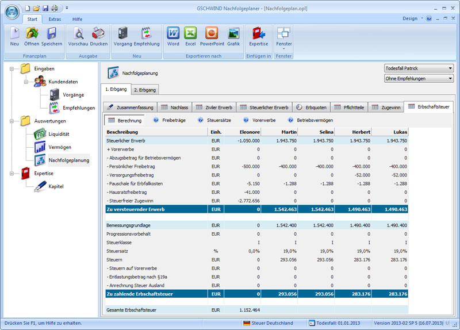Screen dimensions: 460x330
Task: Open the Ohne Empfehlungen dropdown
Action: 419,78
